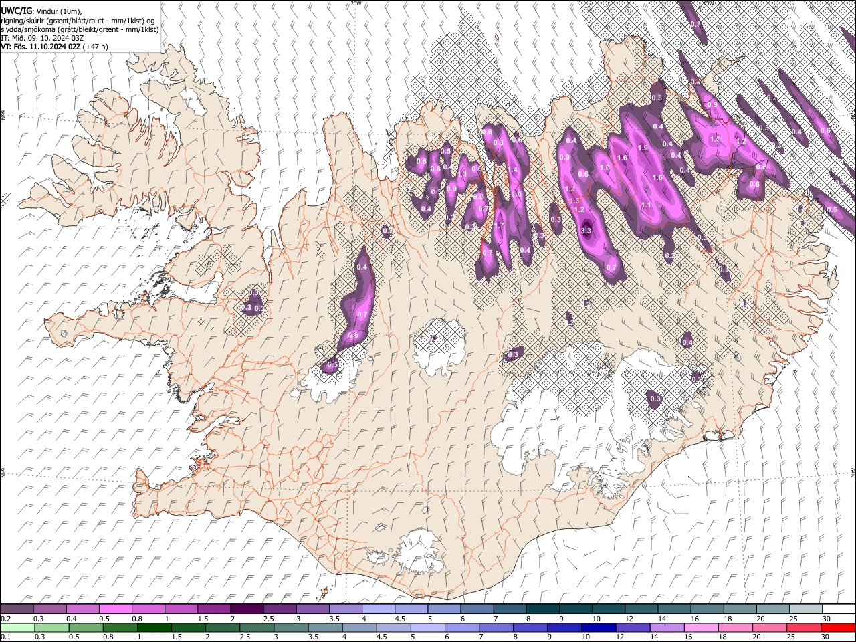
Task: Click the 'slydda/snjókoma' legend description line
Action: [x=80, y=30]
